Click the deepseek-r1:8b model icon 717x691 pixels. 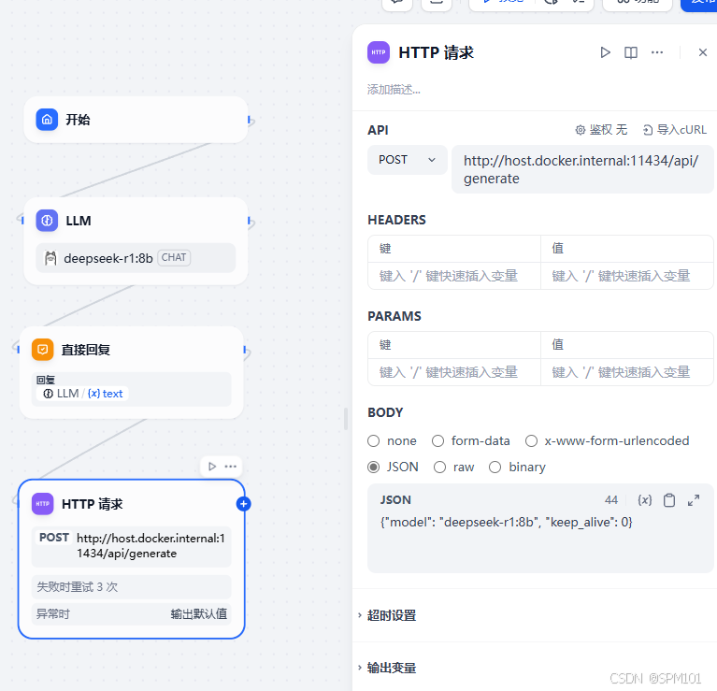click(x=50, y=258)
